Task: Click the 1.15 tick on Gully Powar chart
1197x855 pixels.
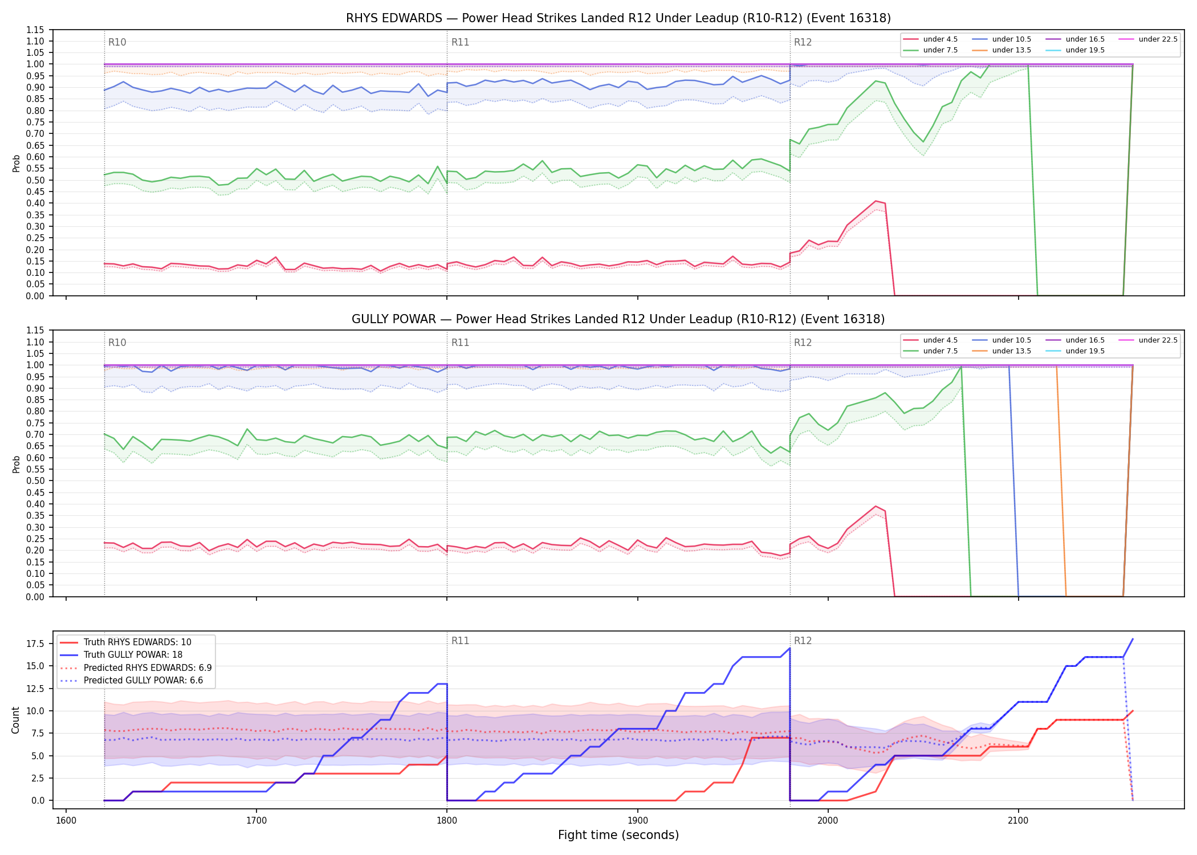Action: click(x=35, y=331)
